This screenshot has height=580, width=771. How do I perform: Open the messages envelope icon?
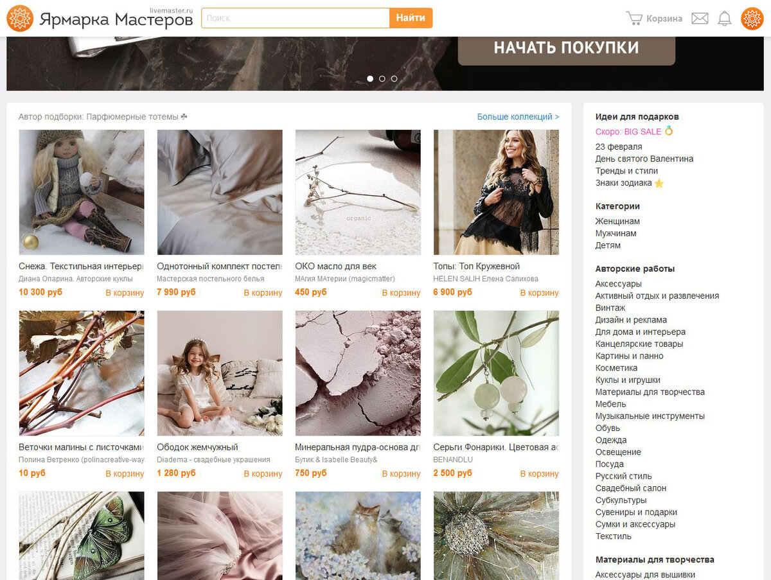pyautogui.click(x=700, y=18)
